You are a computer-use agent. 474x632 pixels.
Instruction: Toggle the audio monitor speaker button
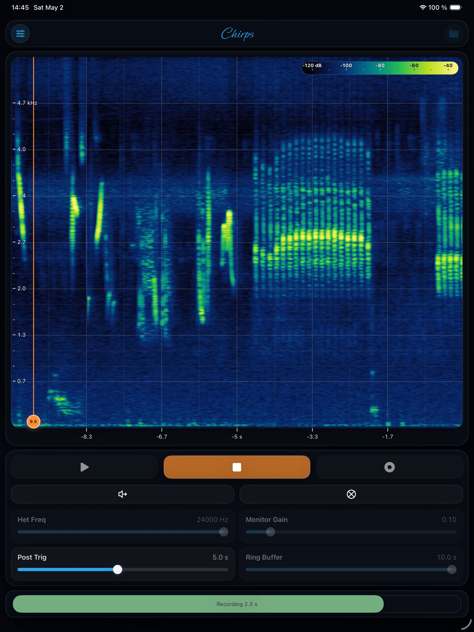click(123, 494)
